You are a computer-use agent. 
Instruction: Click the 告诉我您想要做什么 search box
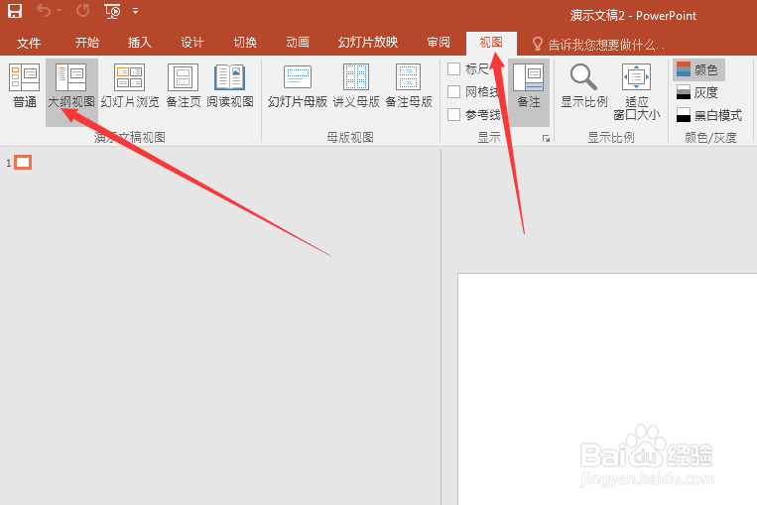pos(598,45)
